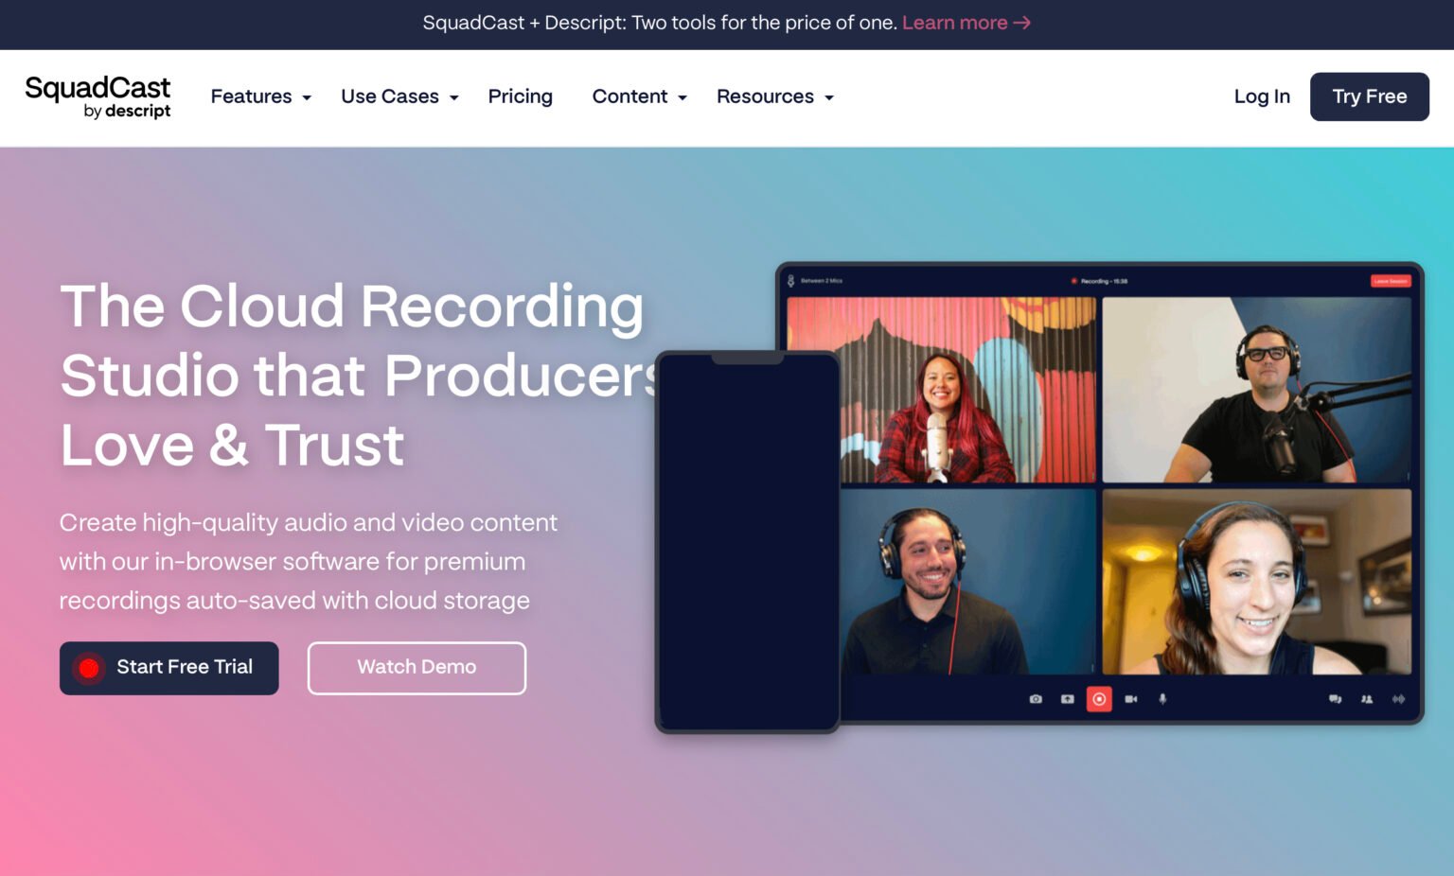Click the red recording stop icon
The height and width of the screenshot is (876, 1454).
coord(1099,699)
